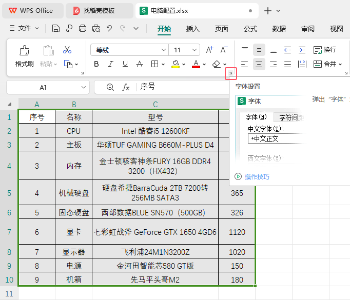Toggle bold formatting

(96, 64)
